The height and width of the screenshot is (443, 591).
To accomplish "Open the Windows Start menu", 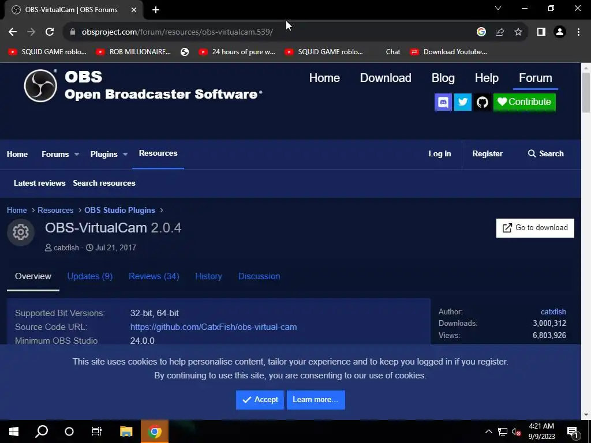I will (14, 431).
